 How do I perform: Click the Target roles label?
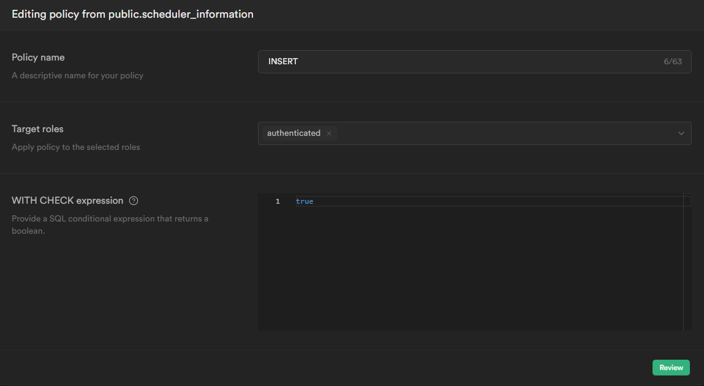(x=38, y=129)
